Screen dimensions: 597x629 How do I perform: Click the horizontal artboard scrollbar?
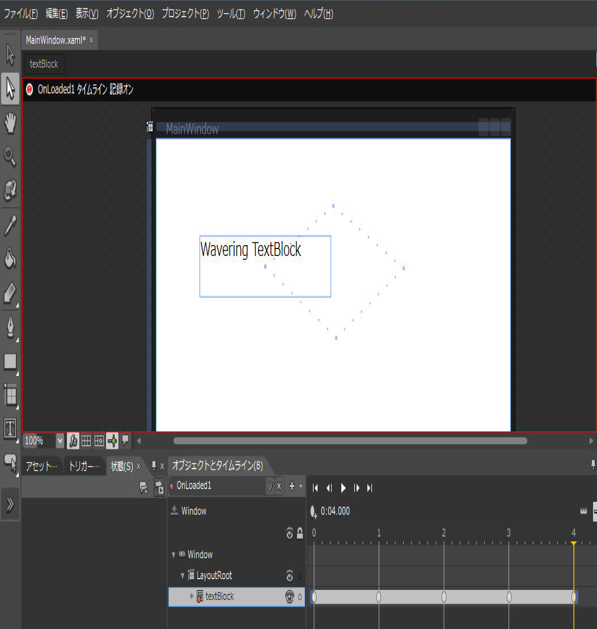(x=350, y=440)
